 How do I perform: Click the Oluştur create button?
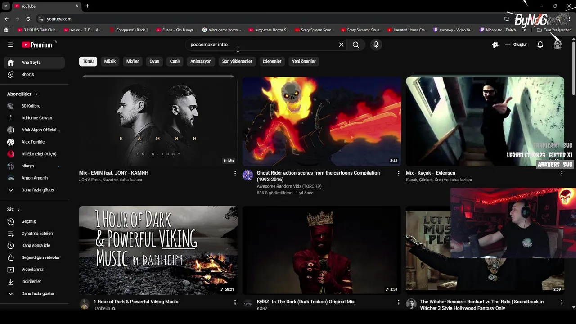[516, 45]
